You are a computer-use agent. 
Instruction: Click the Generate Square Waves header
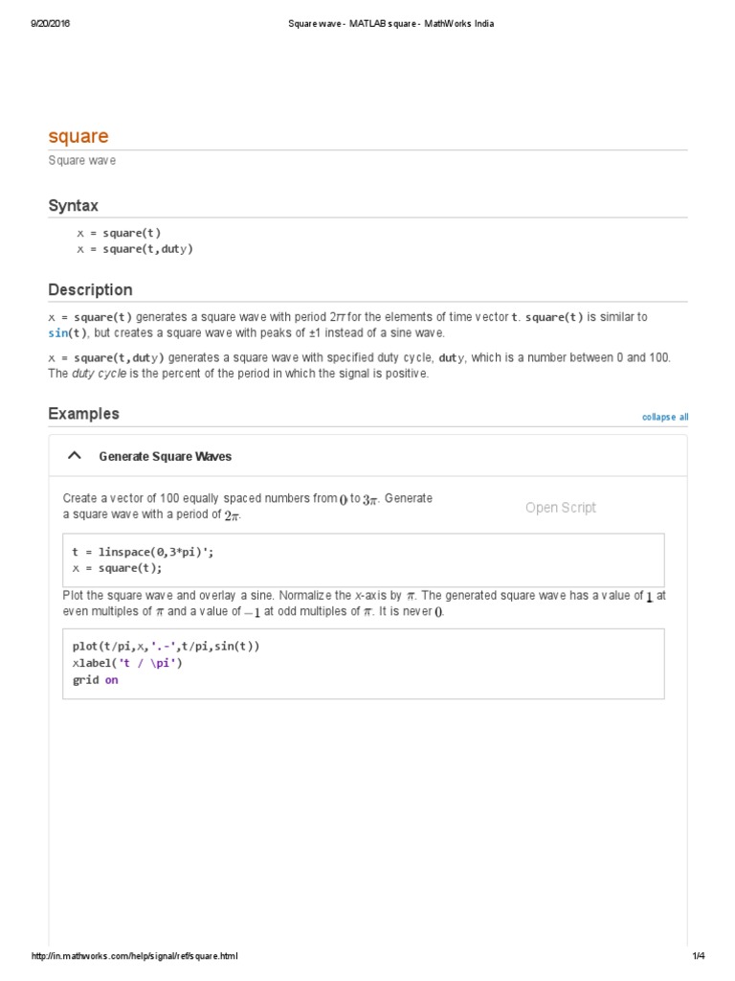coord(165,457)
